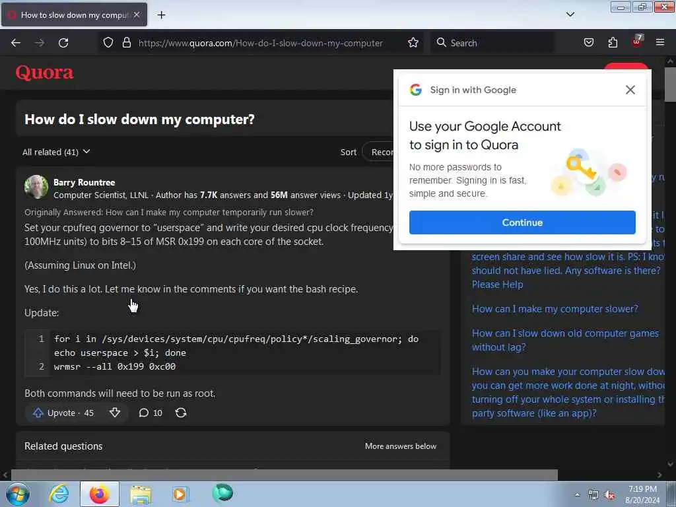Open the 'slow down at night' related question
Viewport: 676px width, 507px height.
pyautogui.click(x=568, y=392)
